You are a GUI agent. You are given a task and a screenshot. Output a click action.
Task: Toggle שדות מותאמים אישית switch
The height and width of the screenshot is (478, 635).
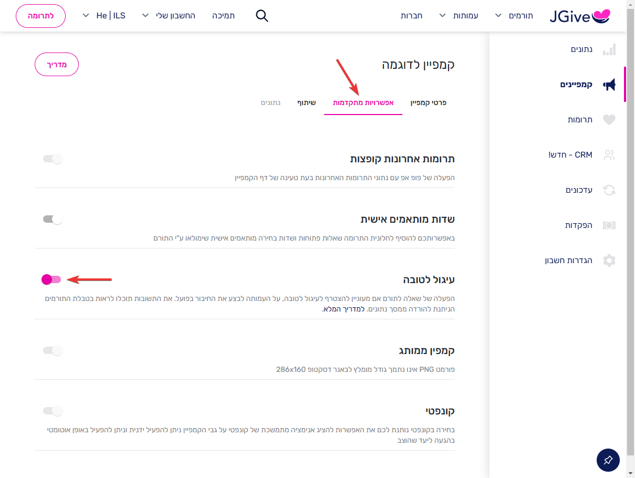[x=53, y=219]
